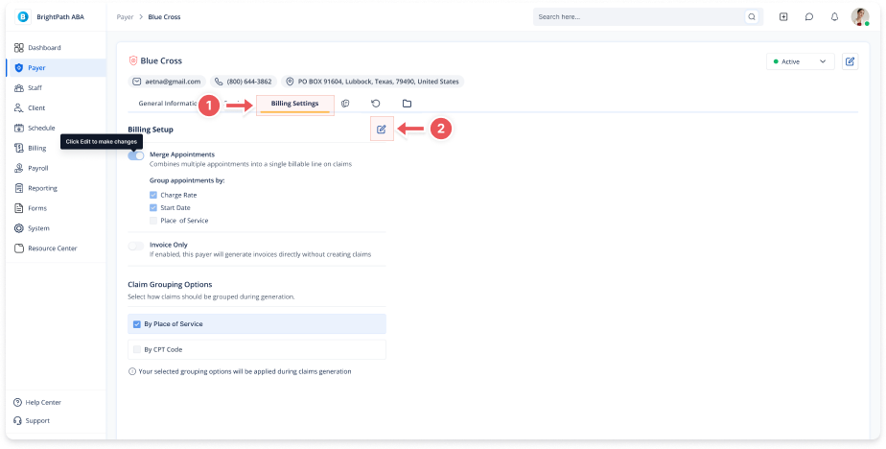Open the General Information tab
Viewport: 886px width, 449px height.
click(169, 104)
